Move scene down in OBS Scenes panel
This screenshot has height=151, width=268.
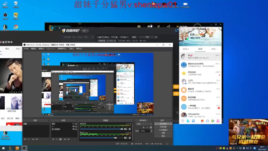tap(37, 139)
